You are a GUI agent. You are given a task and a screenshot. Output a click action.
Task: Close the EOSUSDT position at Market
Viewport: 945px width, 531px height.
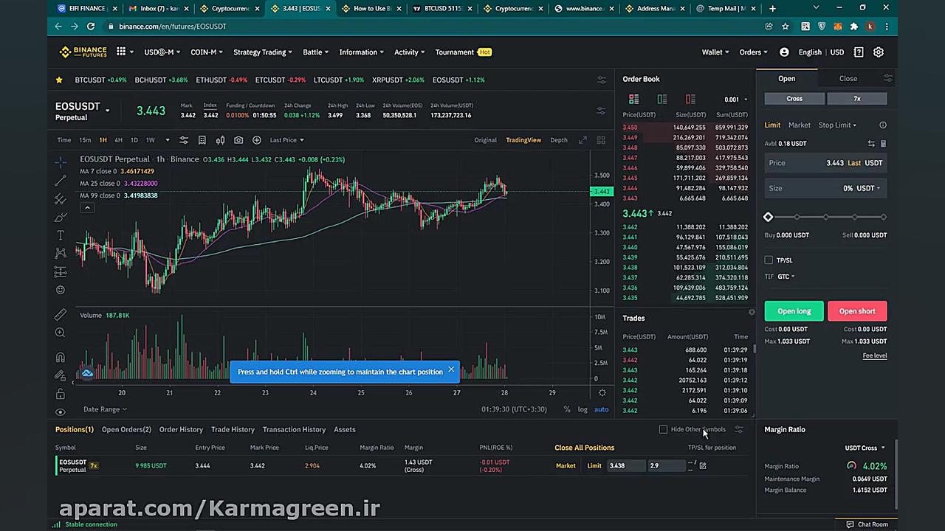(x=566, y=465)
